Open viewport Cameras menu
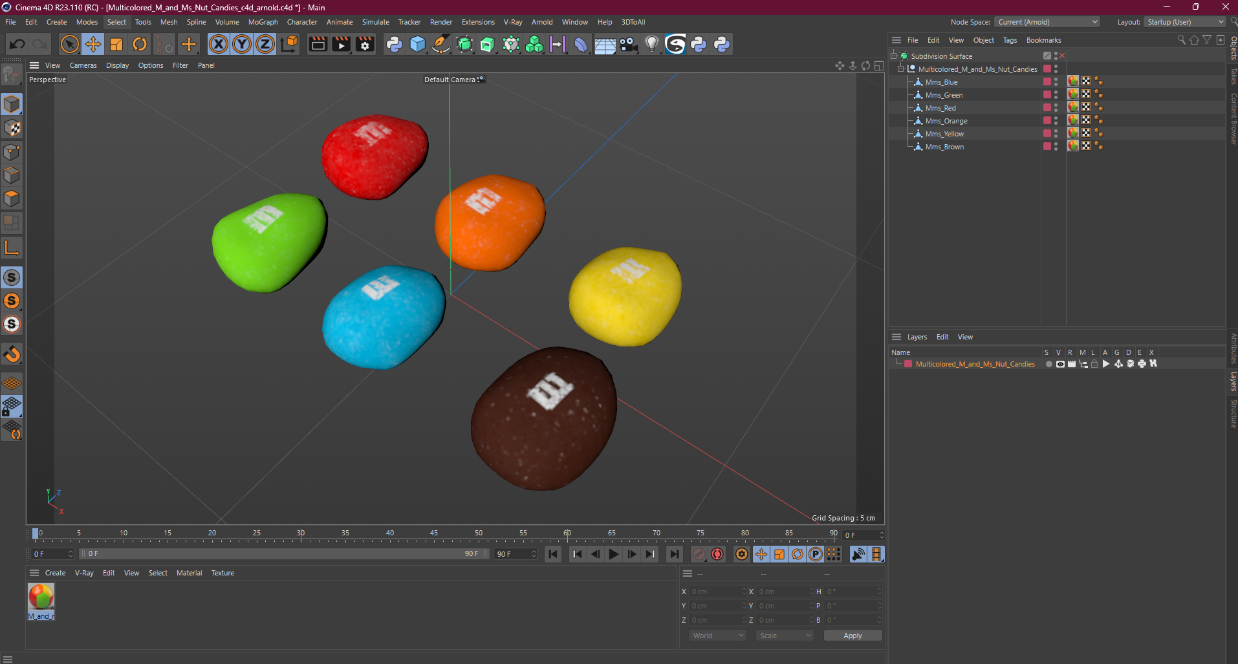Image resolution: width=1238 pixels, height=664 pixels. [83, 65]
